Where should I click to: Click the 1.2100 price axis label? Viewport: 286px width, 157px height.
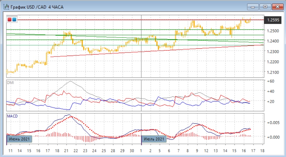(x=272, y=72)
